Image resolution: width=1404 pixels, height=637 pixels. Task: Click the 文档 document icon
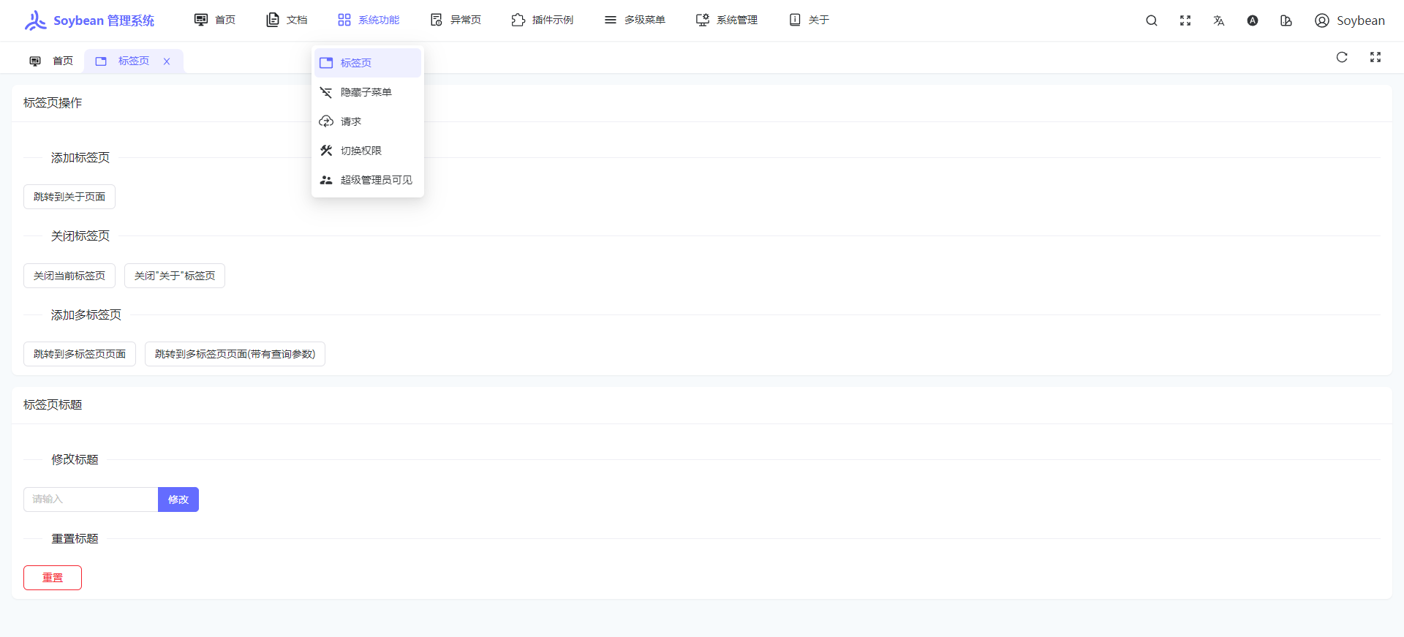click(273, 20)
